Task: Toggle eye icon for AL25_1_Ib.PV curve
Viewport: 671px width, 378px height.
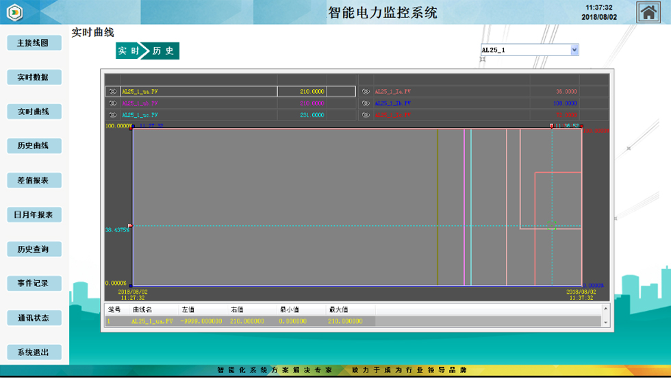Action: tap(366, 103)
